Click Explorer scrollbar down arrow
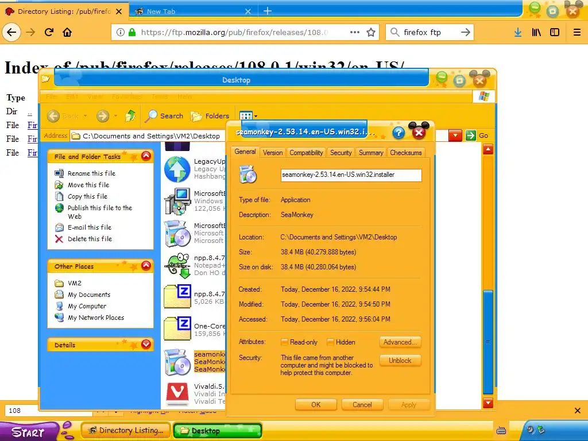The width and height of the screenshot is (588, 441). click(x=488, y=403)
